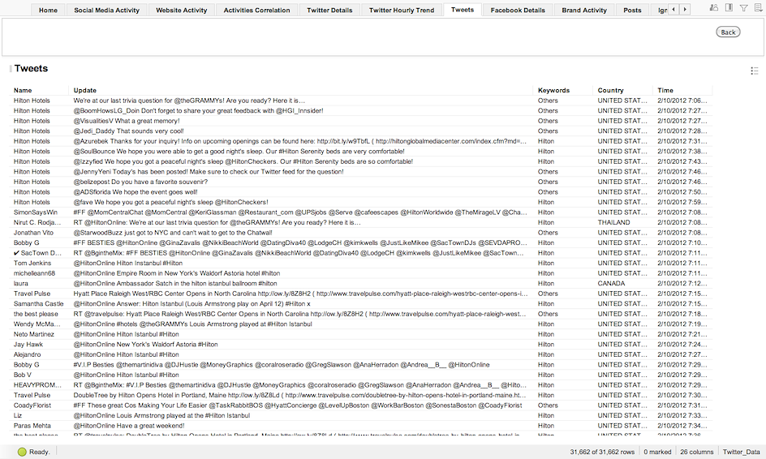The image size is (766, 459).
Task: Click the Back button
Action: click(x=728, y=32)
